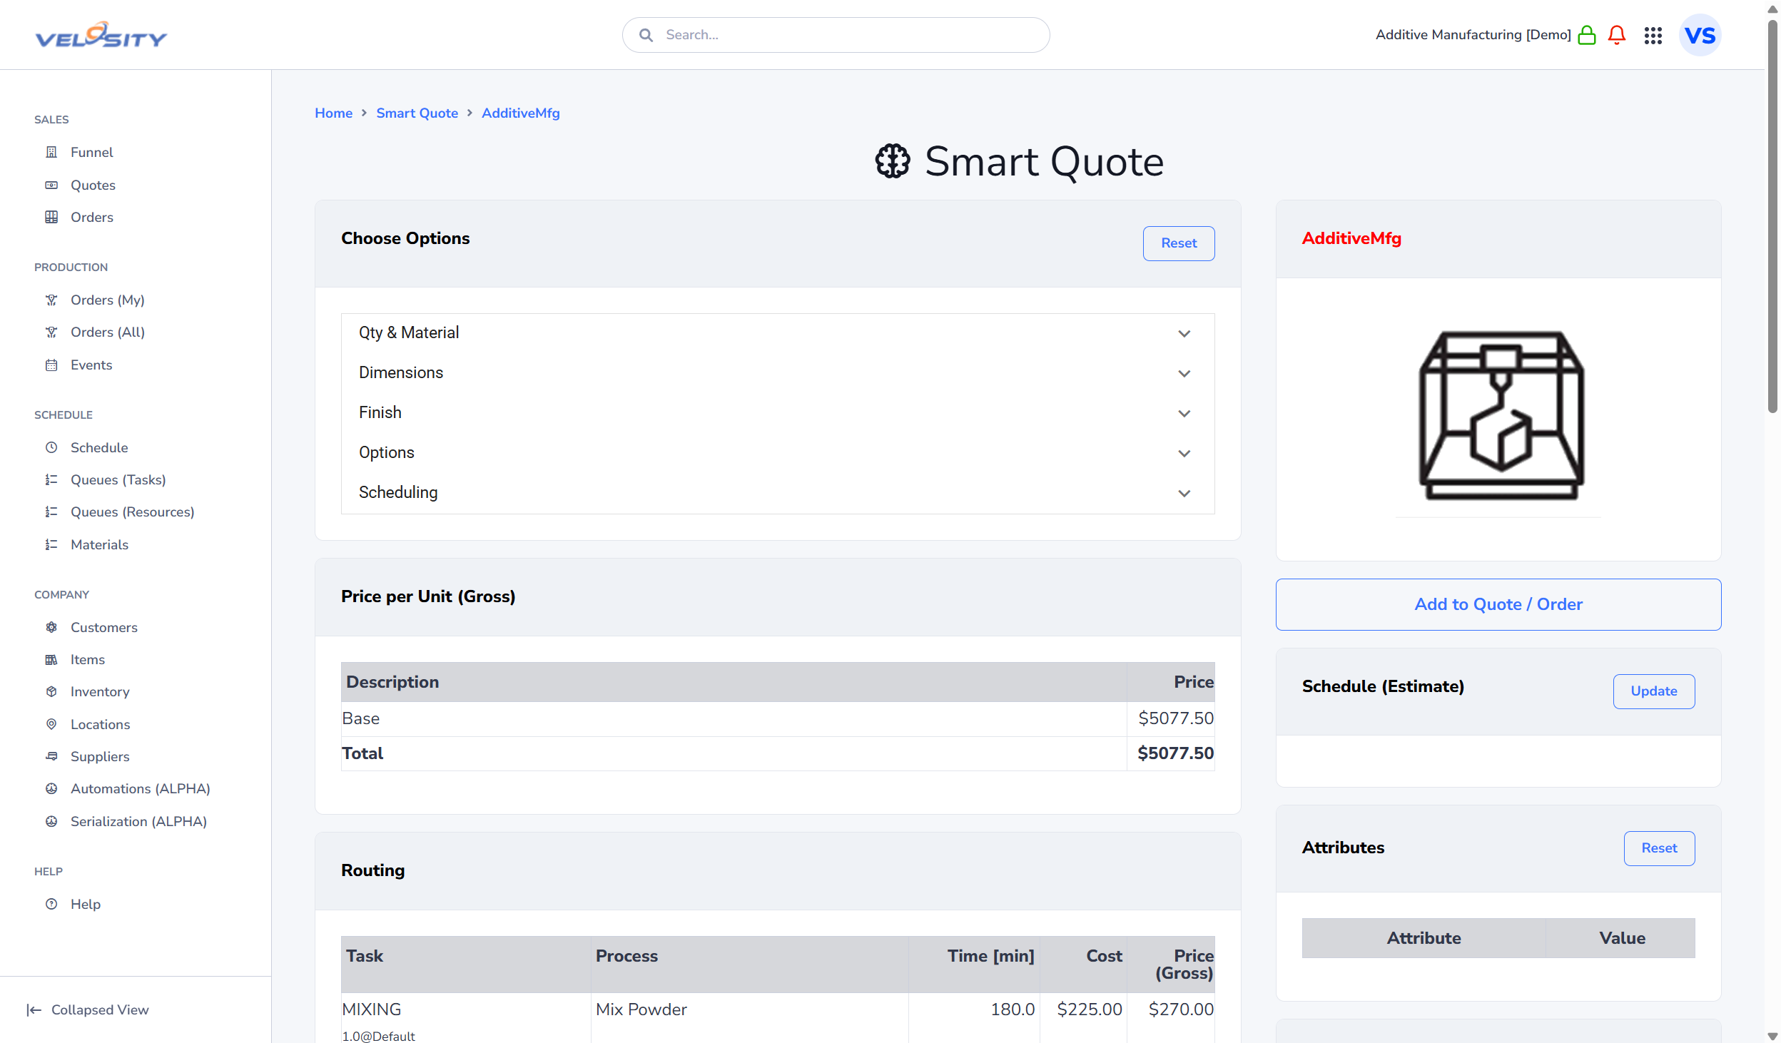Click the search magnifier icon
Image resolution: width=1781 pixels, height=1043 pixels.
(646, 35)
